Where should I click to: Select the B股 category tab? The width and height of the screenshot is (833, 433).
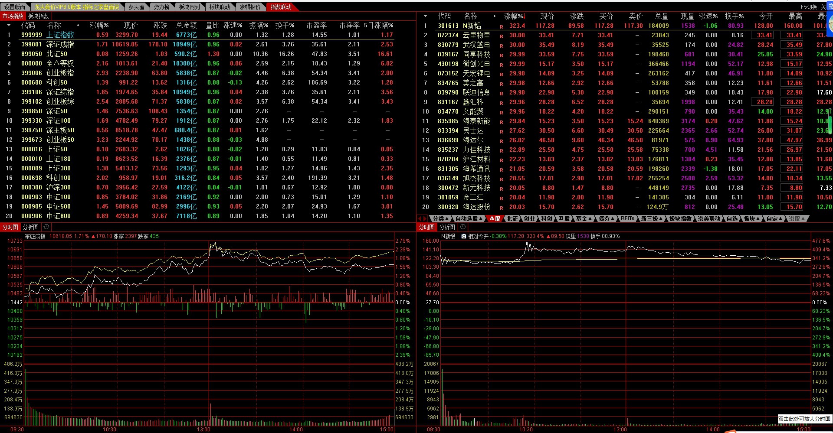[564, 219]
